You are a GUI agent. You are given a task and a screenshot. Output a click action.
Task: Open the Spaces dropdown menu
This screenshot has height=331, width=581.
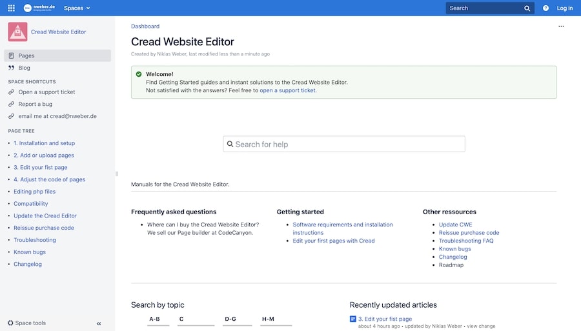(77, 8)
